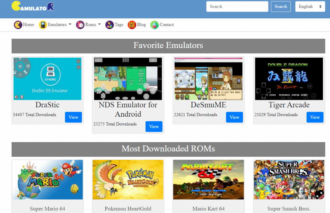Select the Game Boy icon beside Emulators
Screen dimensions: 330x213
[43, 24]
